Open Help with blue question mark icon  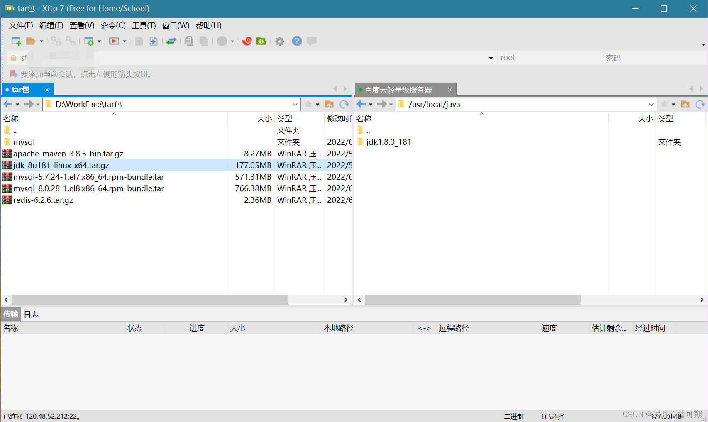pos(297,41)
